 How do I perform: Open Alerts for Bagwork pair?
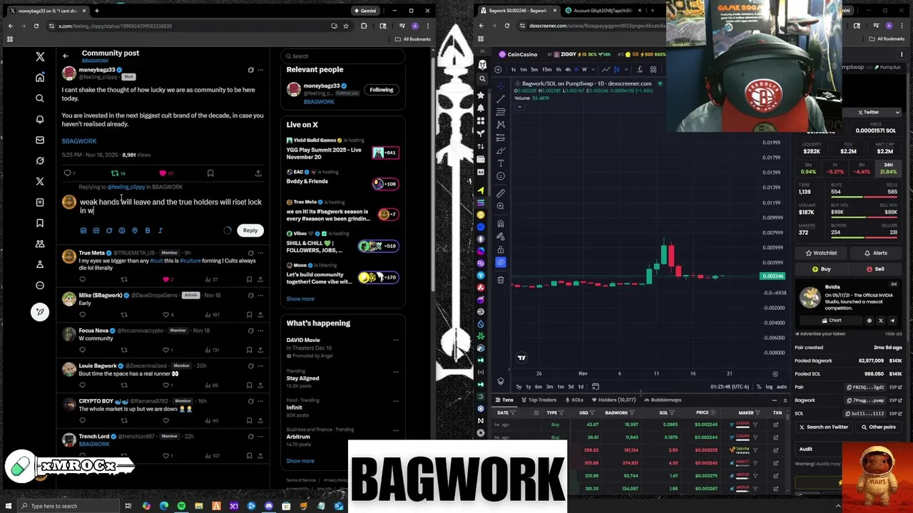(x=875, y=253)
